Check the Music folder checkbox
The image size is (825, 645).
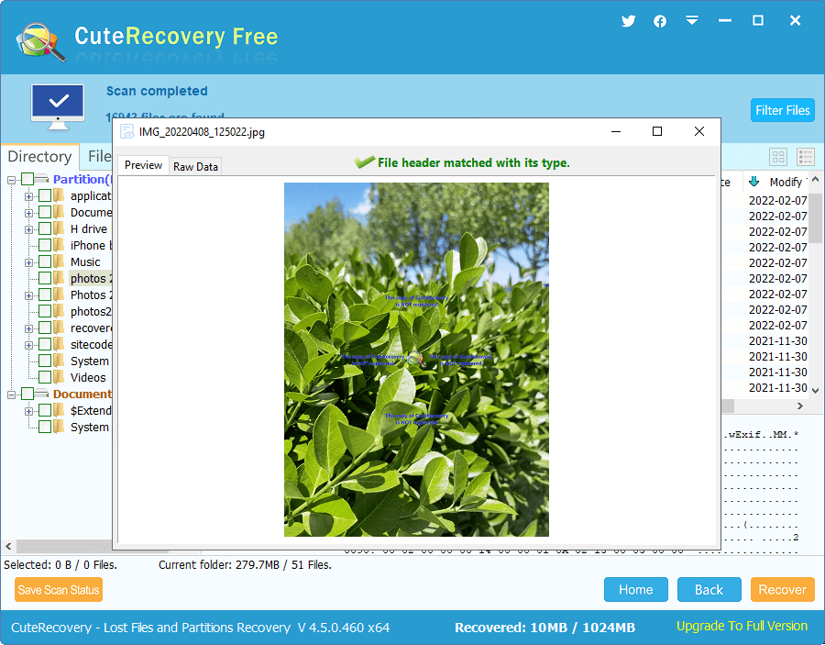pyautogui.click(x=45, y=261)
